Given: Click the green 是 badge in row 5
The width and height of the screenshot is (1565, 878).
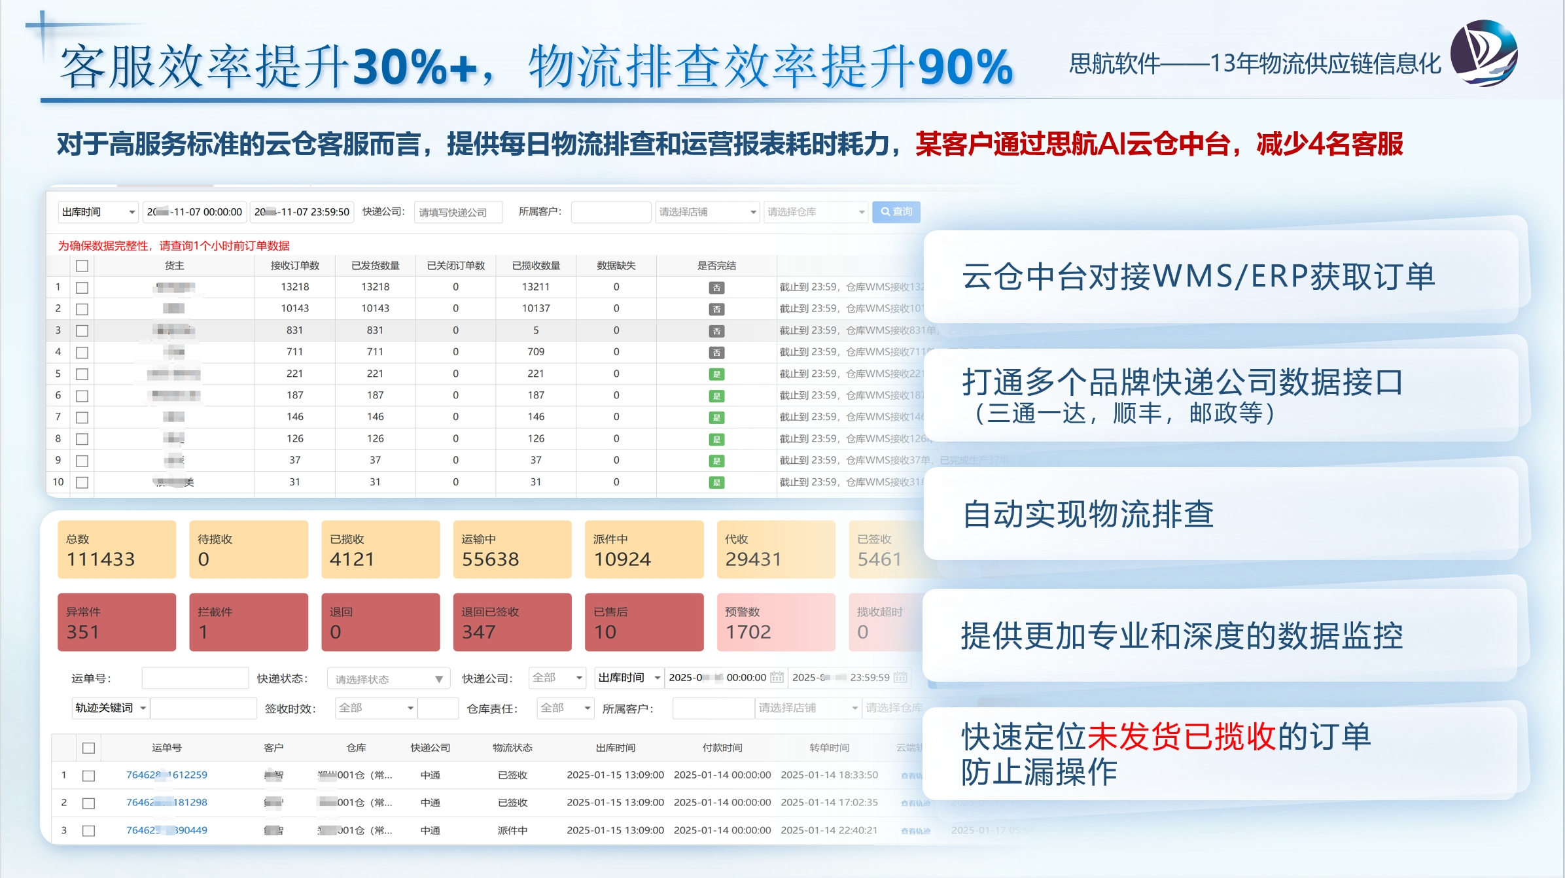Looking at the screenshot, I should pyautogui.click(x=716, y=374).
